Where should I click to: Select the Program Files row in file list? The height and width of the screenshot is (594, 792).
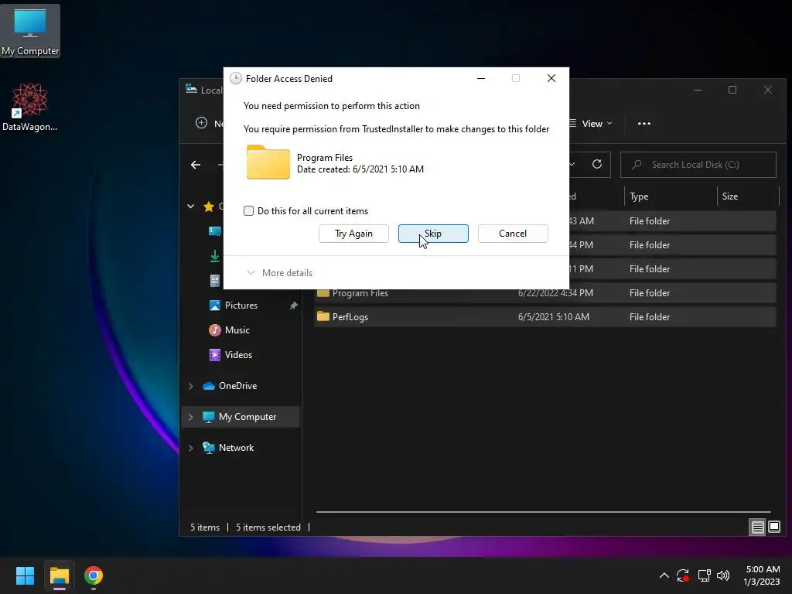[545, 293]
